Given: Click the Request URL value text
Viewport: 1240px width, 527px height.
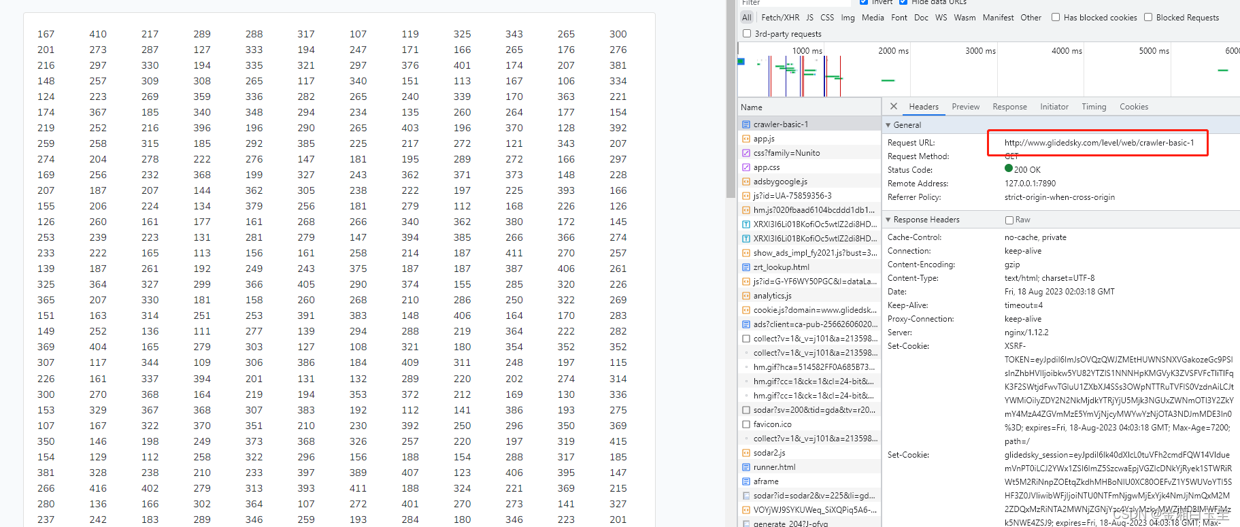Looking at the screenshot, I should tap(1099, 143).
